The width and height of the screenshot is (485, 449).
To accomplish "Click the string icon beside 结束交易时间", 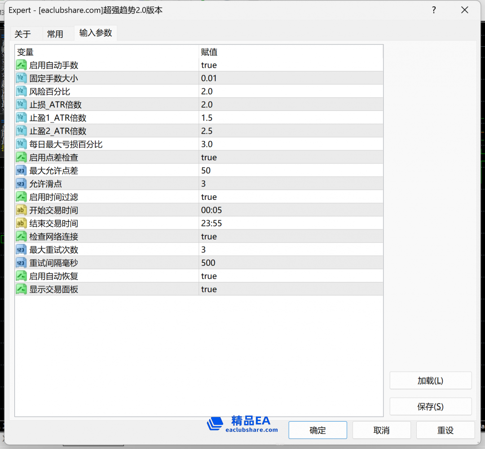I will coord(21,223).
